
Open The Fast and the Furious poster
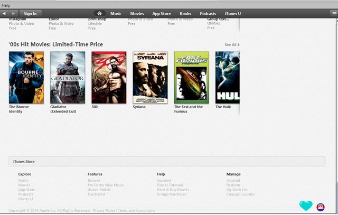coord(191,78)
